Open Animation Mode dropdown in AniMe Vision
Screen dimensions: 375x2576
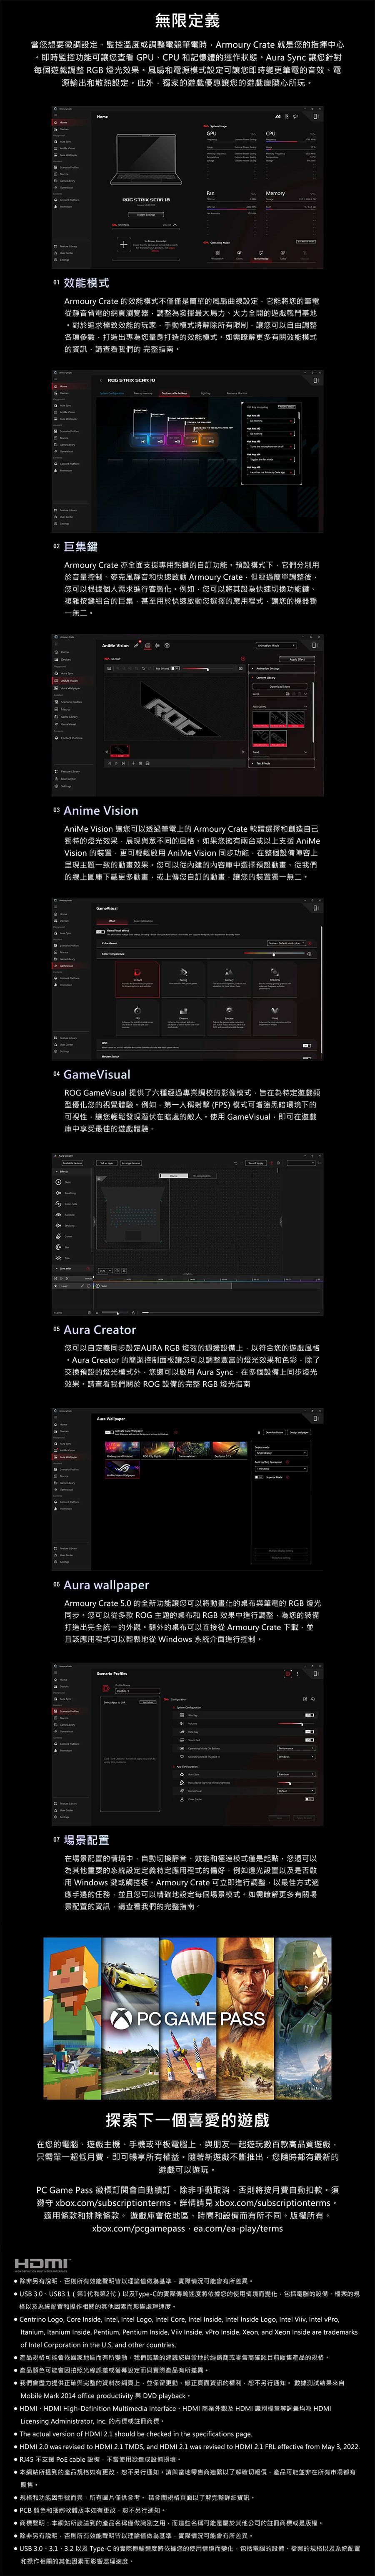tap(277, 645)
